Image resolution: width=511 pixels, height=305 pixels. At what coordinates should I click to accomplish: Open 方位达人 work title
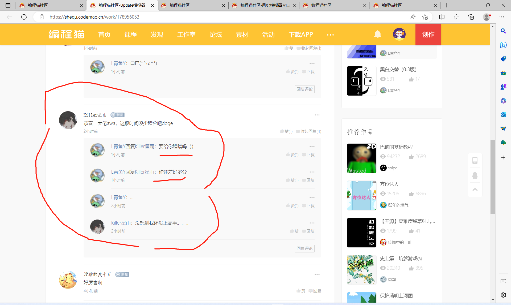(389, 184)
